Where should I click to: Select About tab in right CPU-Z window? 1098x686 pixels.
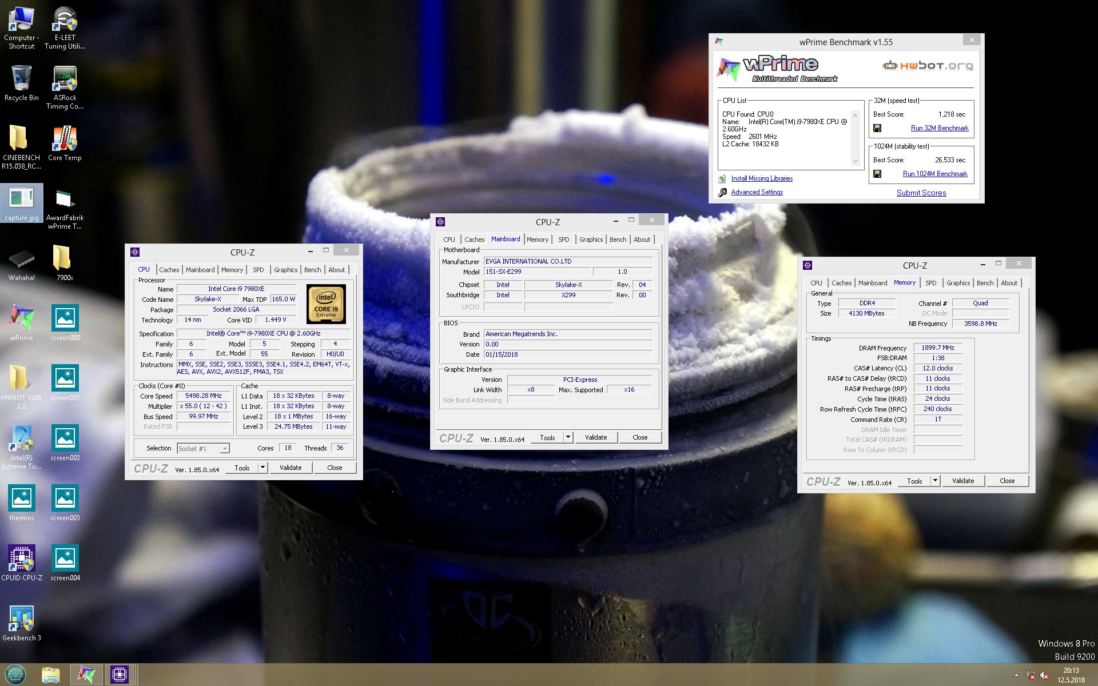pyautogui.click(x=1009, y=283)
